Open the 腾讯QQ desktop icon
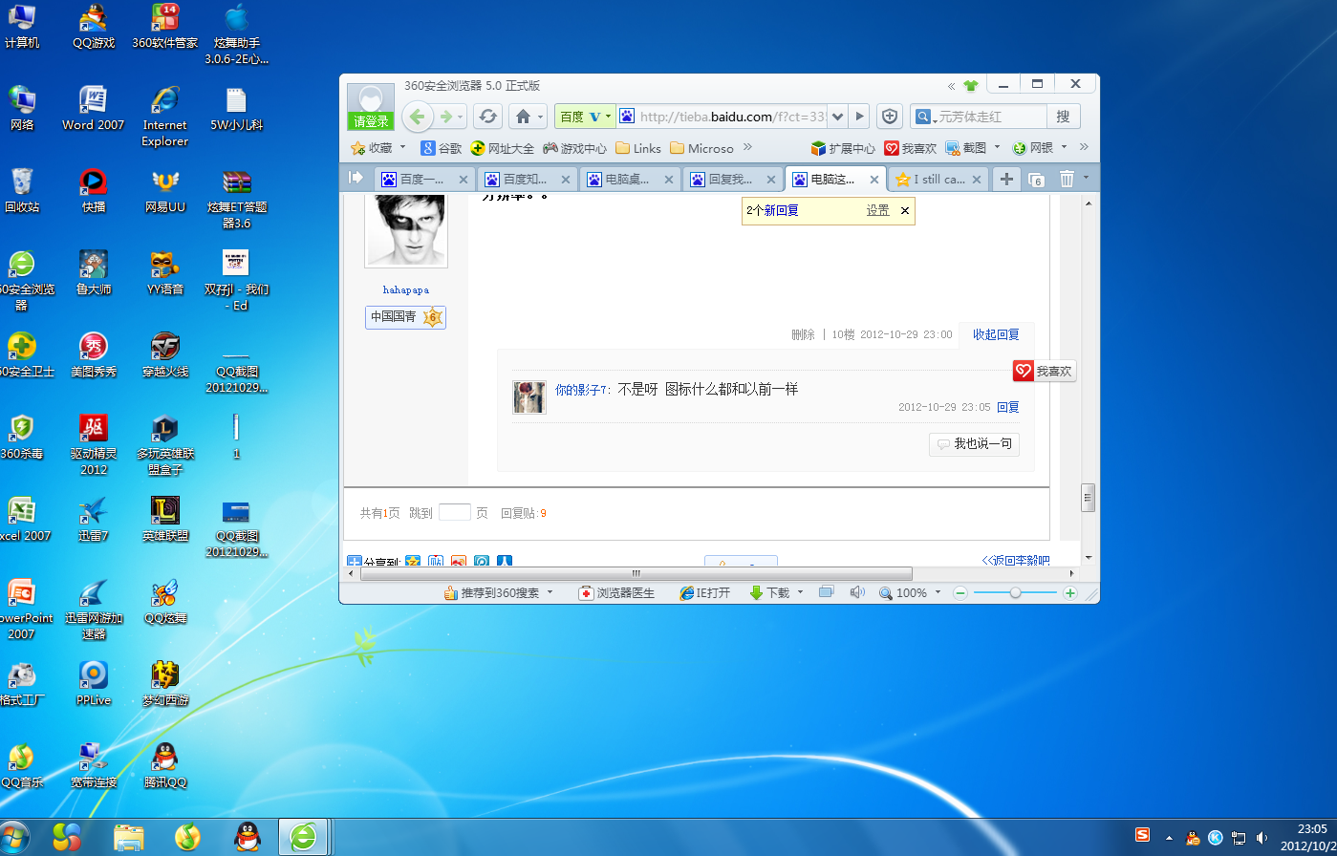This screenshot has height=856, width=1337. (166, 766)
